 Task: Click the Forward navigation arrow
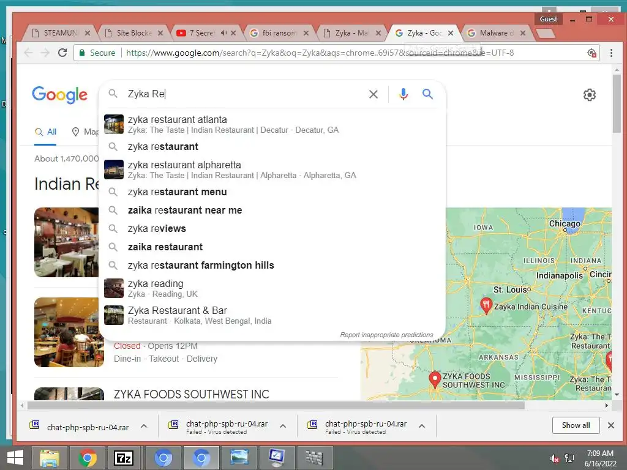(45, 53)
